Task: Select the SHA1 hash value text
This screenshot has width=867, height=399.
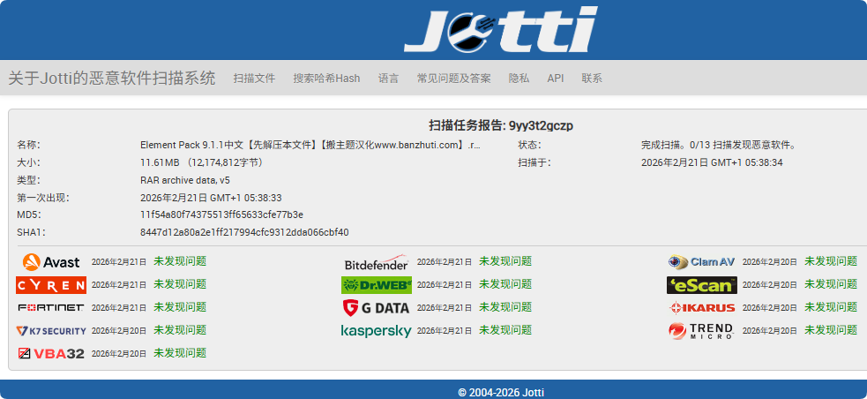Action: pos(244,232)
